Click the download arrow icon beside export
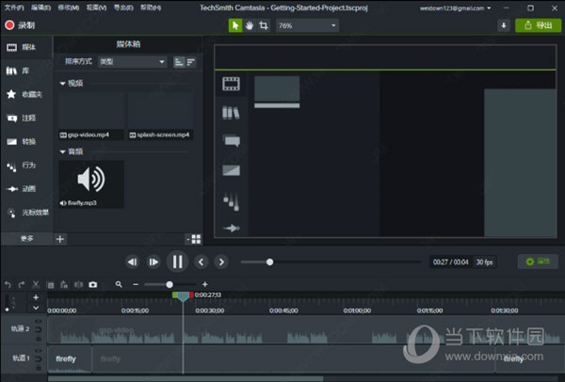 [504, 25]
